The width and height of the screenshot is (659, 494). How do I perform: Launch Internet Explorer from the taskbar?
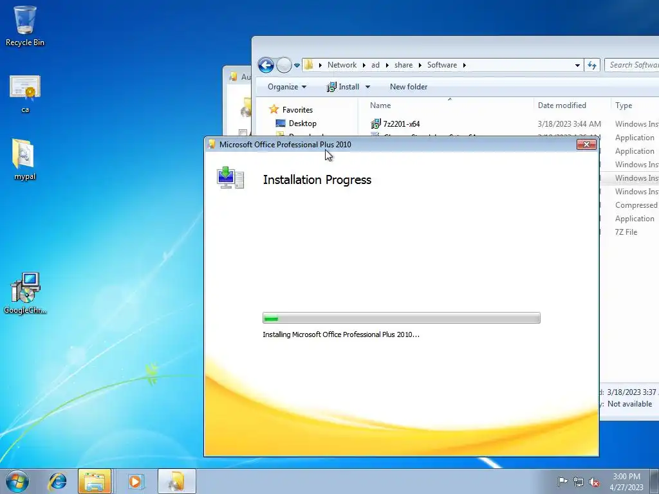point(57,481)
